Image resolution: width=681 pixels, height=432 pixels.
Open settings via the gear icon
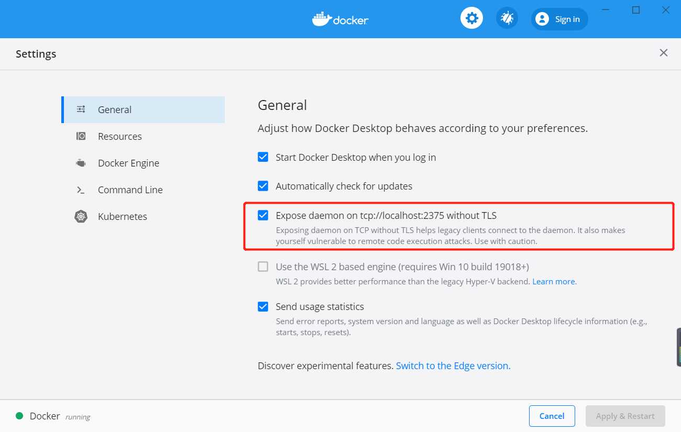[471, 19]
